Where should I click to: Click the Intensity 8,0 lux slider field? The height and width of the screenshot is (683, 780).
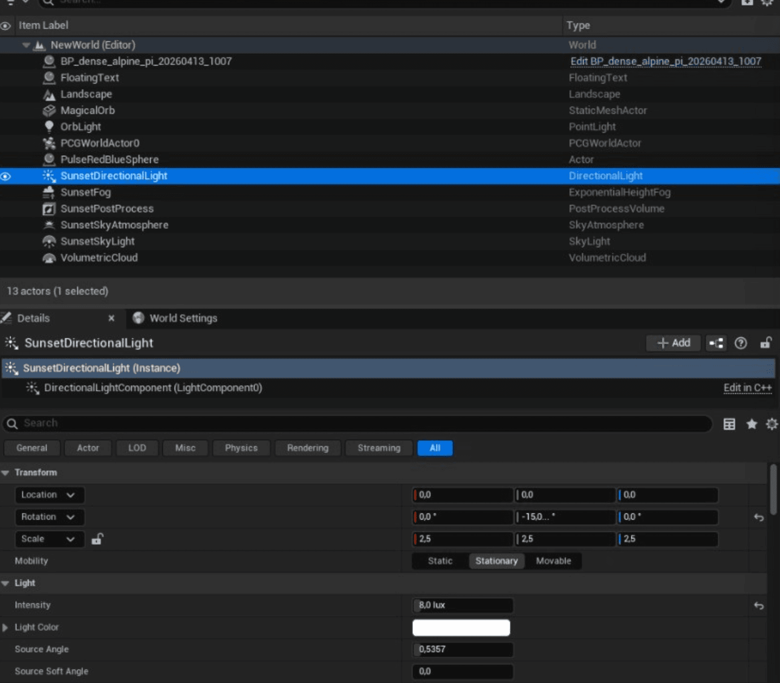point(463,605)
